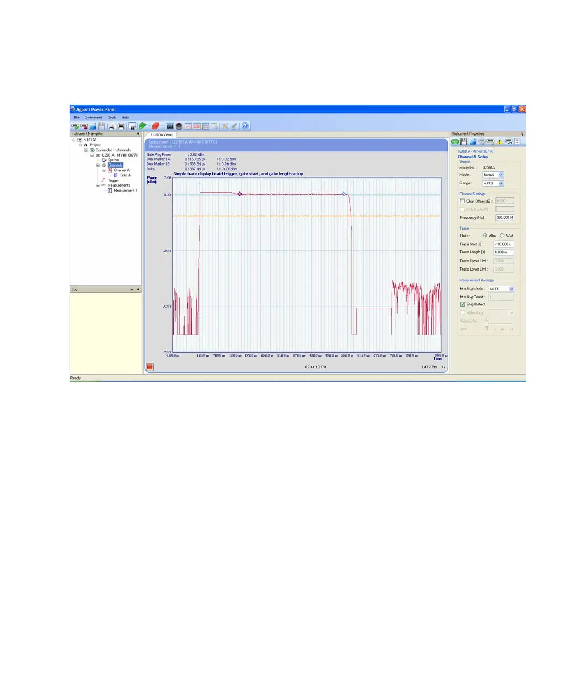Open the Help menu

(125, 117)
